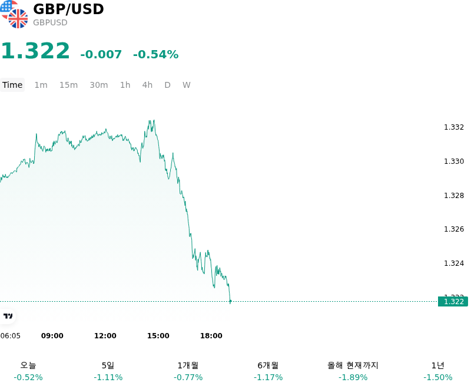Choose the 1h interval

point(125,85)
